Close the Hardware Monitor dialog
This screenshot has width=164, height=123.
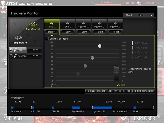tap(151, 16)
